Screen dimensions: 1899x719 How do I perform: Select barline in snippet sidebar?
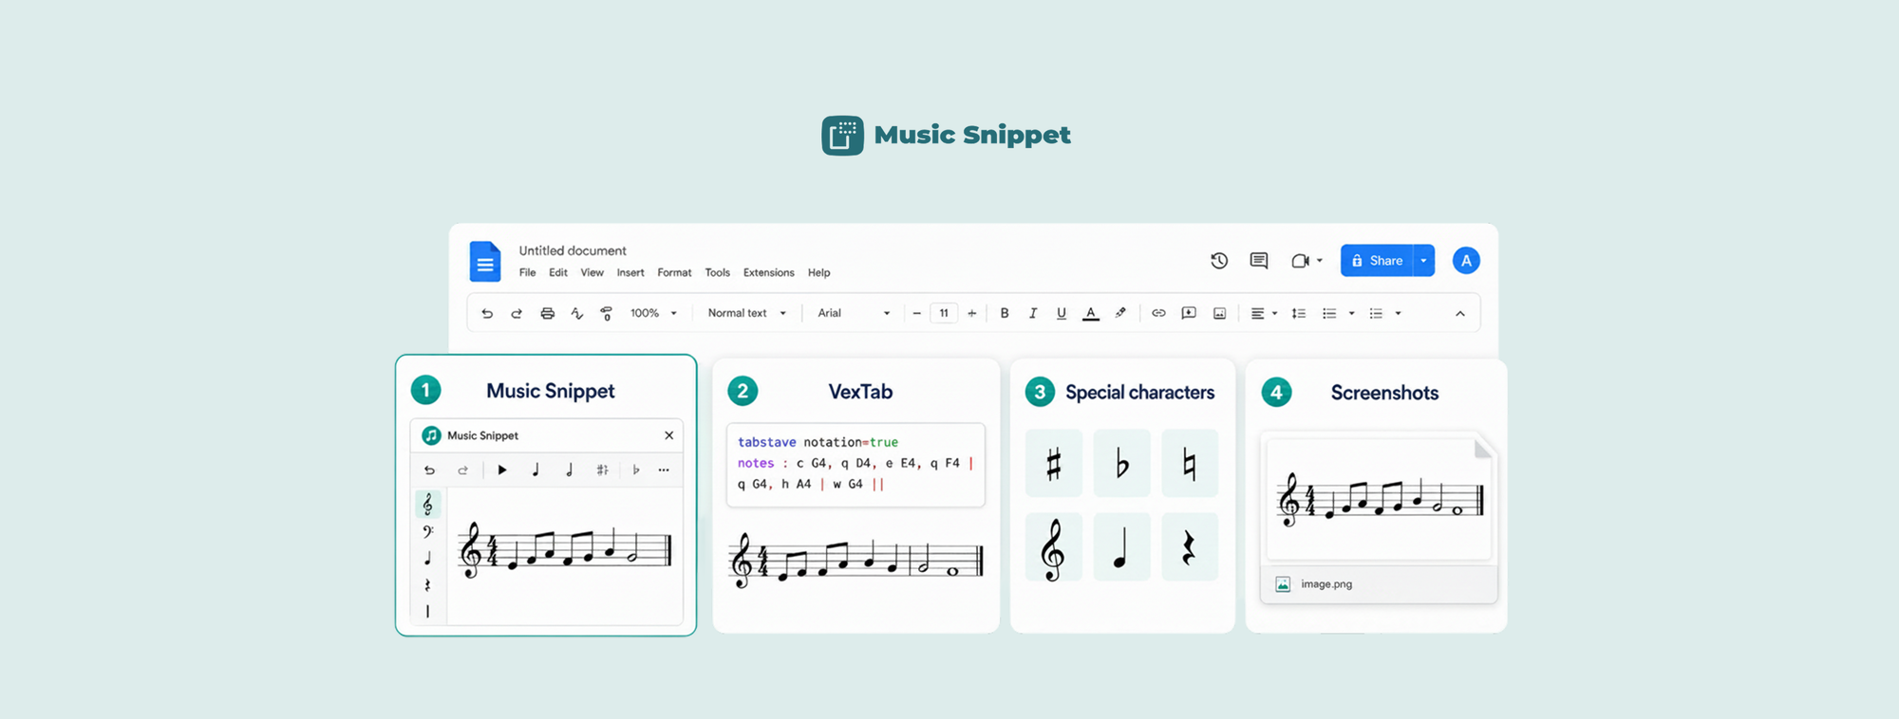428,612
